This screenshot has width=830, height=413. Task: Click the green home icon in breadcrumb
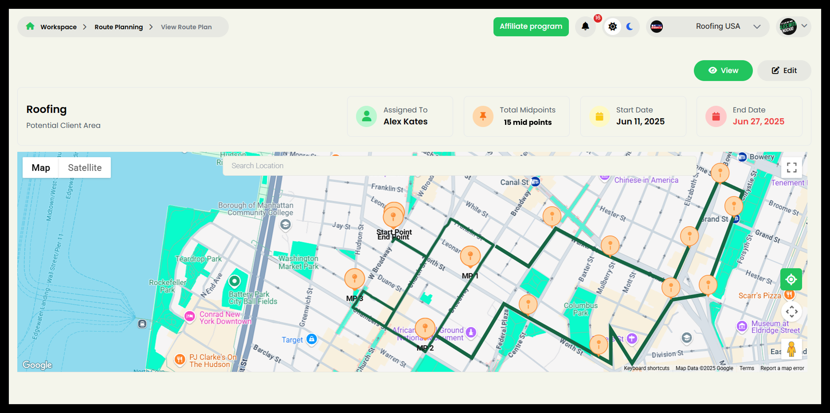pos(30,26)
